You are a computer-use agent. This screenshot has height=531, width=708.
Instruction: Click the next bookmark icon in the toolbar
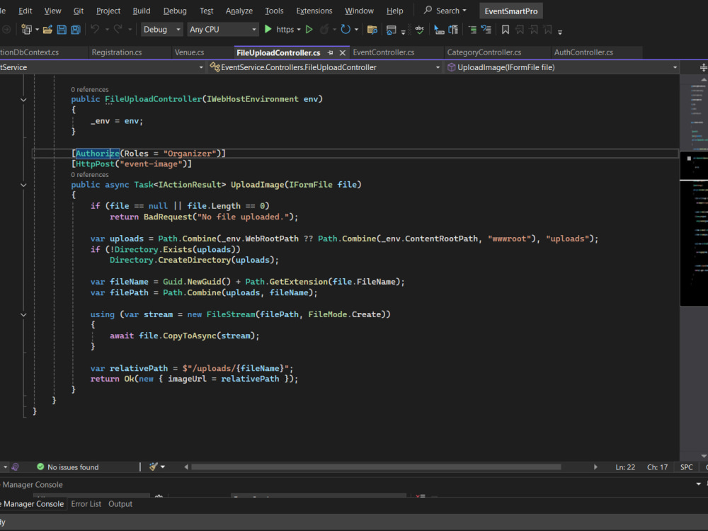coord(534,30)
